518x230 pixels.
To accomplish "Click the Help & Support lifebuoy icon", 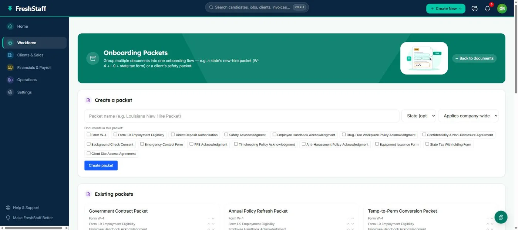I will (x=8, y=207).
